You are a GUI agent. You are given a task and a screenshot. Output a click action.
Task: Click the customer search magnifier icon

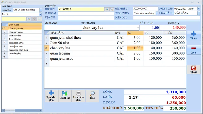coord(111,9)
